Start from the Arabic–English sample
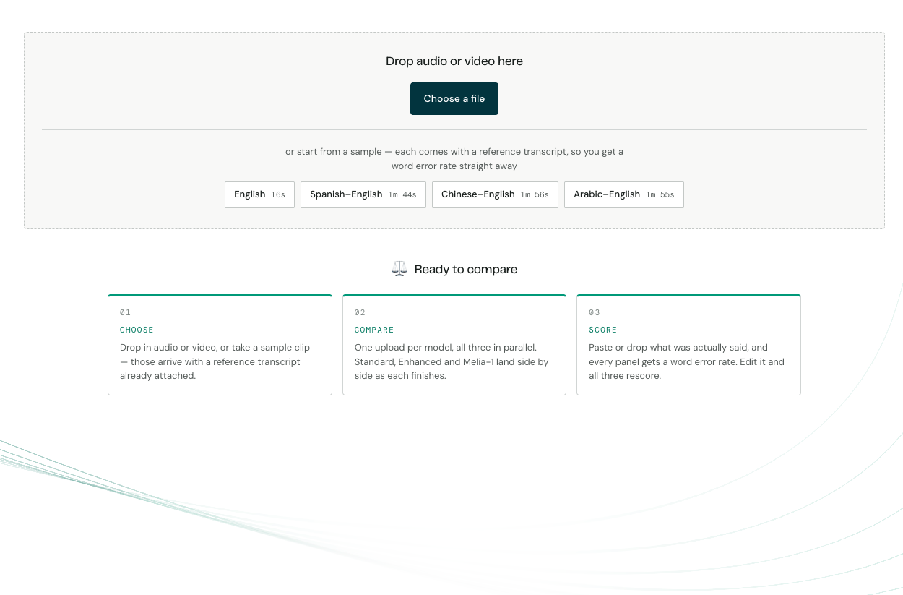903x595 pixels. point(623,194)
